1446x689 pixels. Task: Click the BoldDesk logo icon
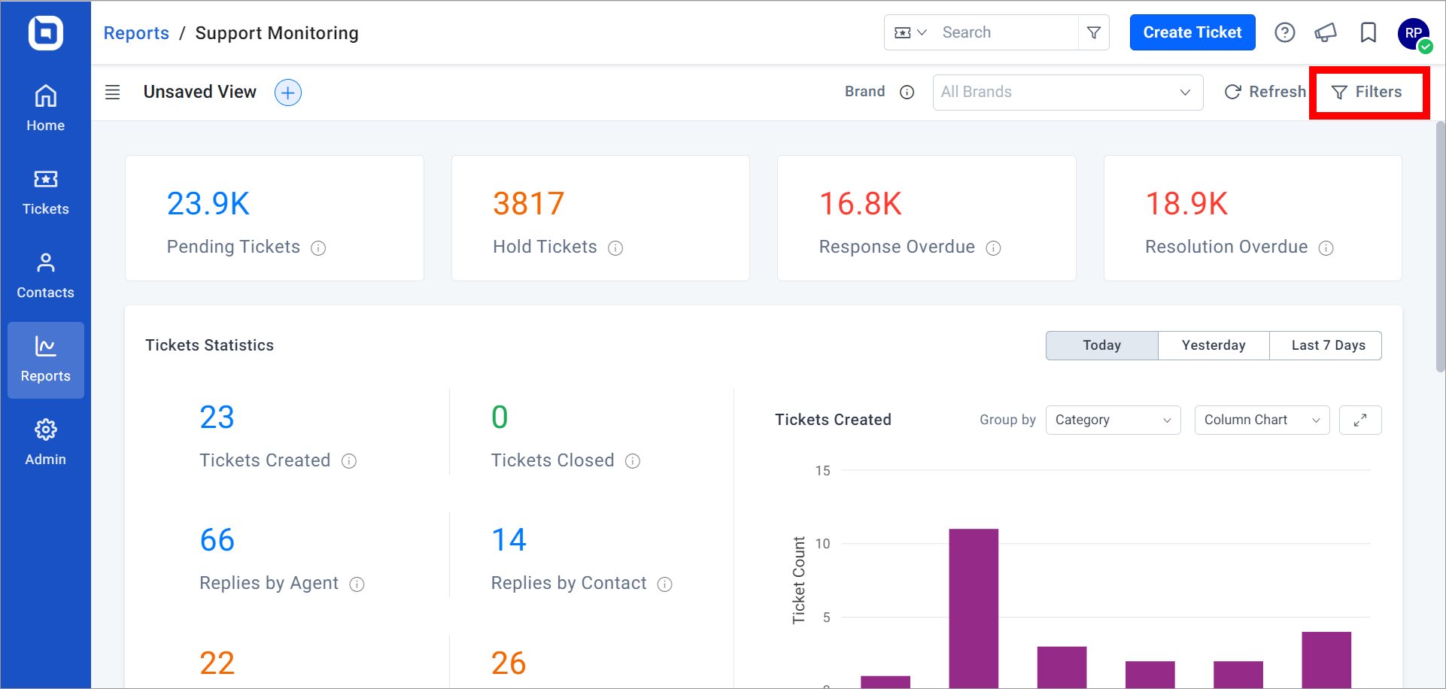(45, 33)
